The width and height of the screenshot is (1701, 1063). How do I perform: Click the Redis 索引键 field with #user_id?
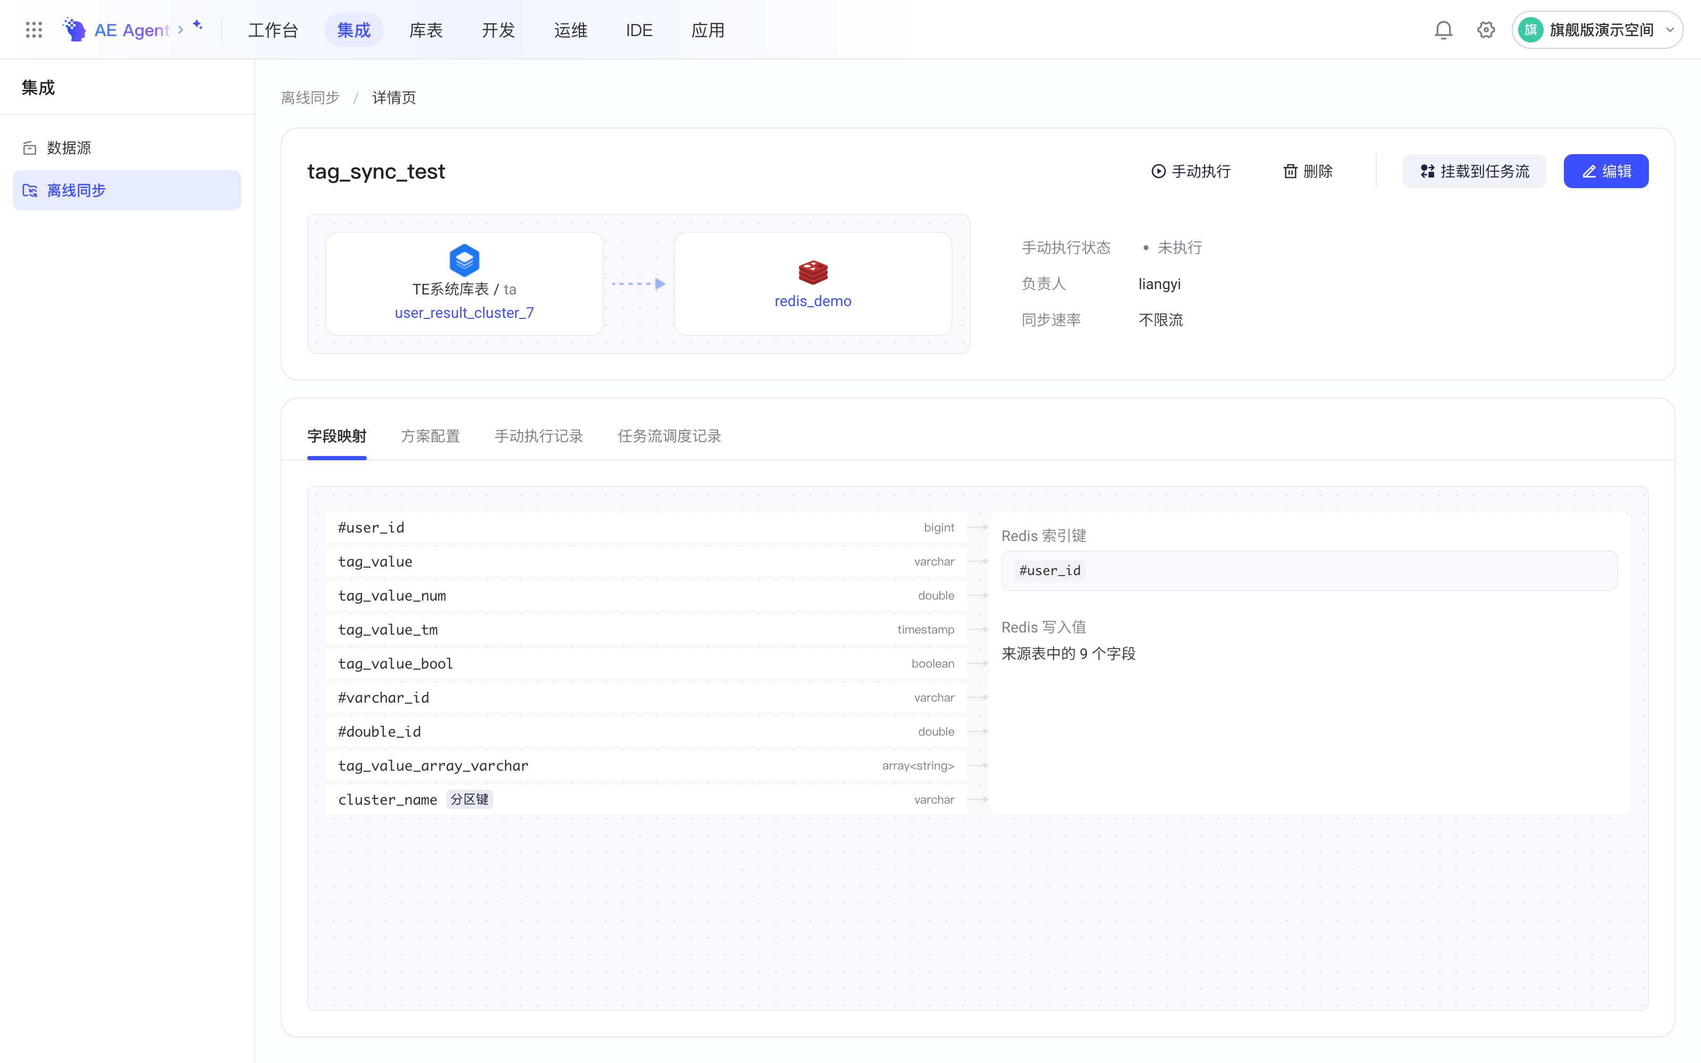pyautogui.click(x=1309, y=571)
